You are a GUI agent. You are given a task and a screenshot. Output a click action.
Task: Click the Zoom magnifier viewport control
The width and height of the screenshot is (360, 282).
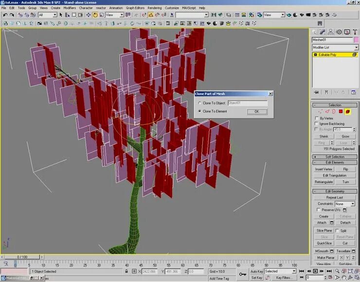[337, 271]
